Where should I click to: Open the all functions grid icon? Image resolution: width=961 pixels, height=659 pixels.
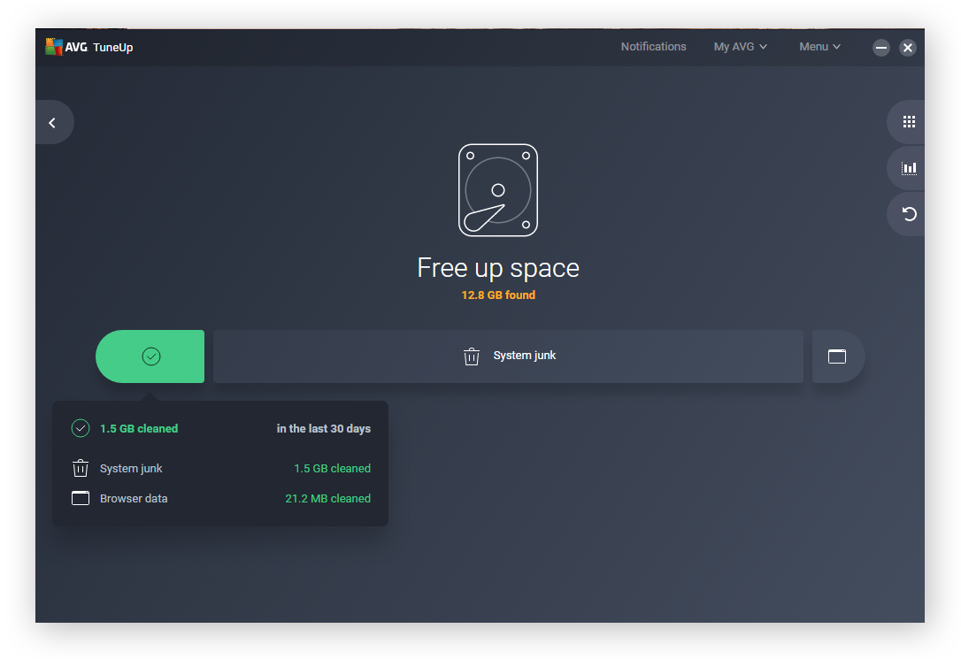click(x=908, y=122)
